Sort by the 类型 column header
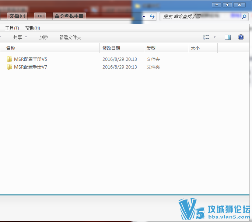This screenshot has width=252, height=222. coord(166,48)
